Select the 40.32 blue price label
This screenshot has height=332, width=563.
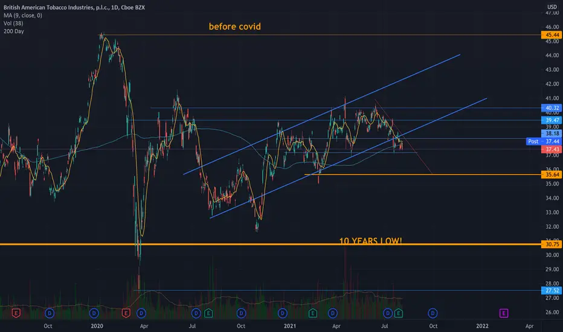(551, 107)
